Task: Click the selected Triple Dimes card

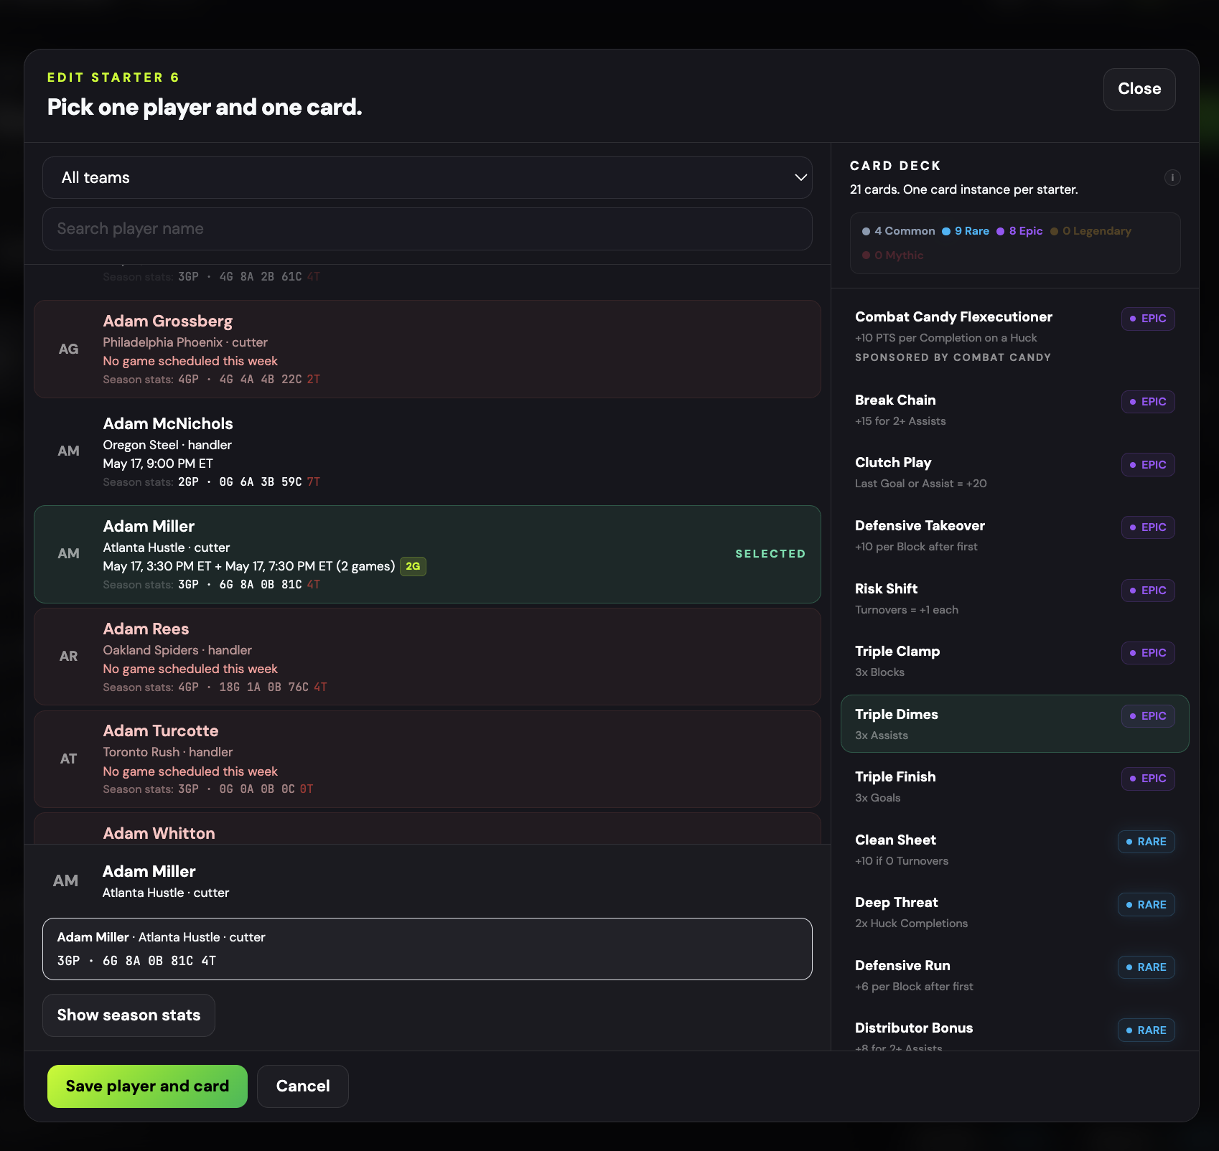Action: tap(1014, 724)
